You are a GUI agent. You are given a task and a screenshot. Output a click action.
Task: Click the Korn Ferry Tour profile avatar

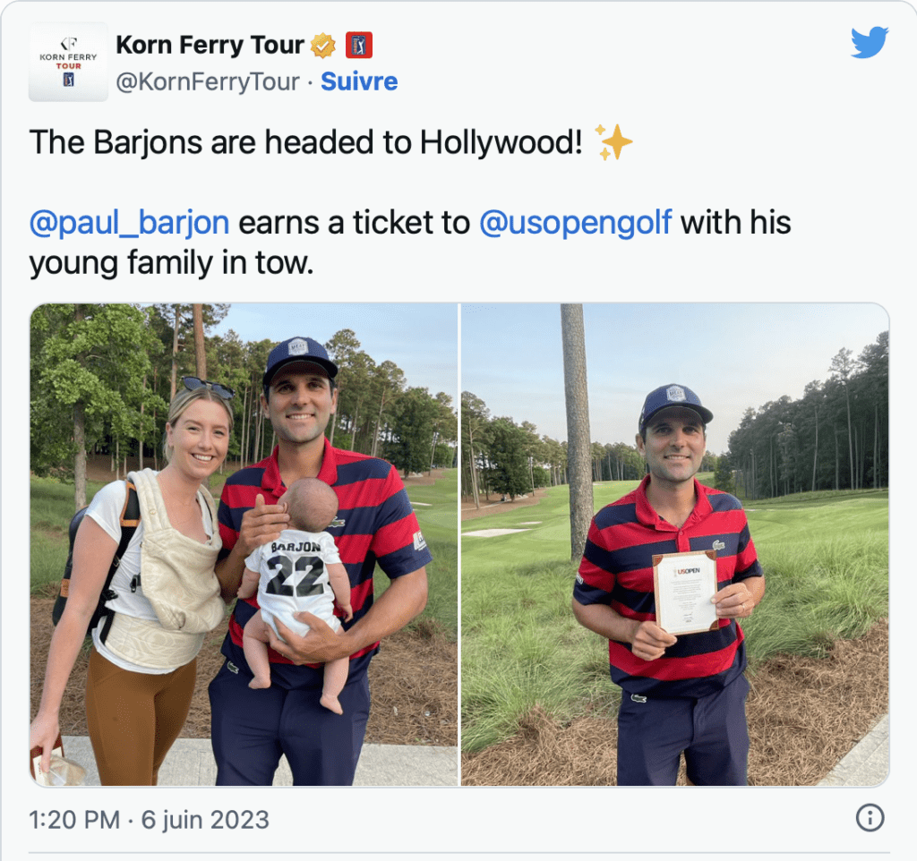[x=68, y=62]
